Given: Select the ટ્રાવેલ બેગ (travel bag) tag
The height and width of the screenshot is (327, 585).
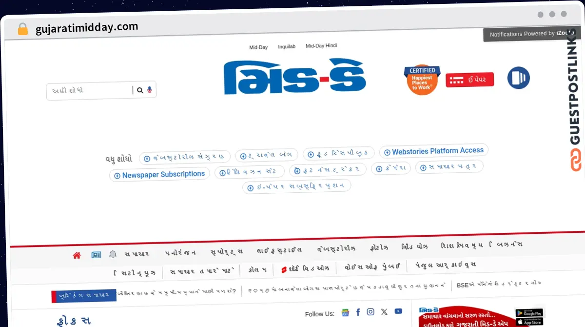Looking at the screenshot, I should point(267,155).
